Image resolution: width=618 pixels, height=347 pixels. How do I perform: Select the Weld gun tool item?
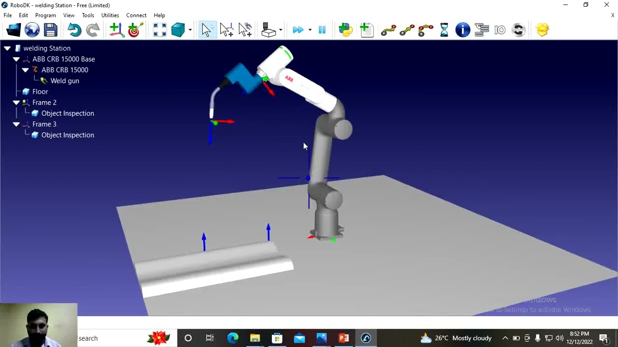click(65, 80)
